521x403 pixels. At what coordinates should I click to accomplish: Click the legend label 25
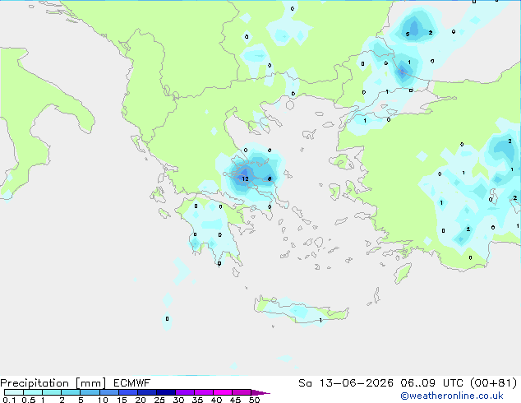[159, 400]
